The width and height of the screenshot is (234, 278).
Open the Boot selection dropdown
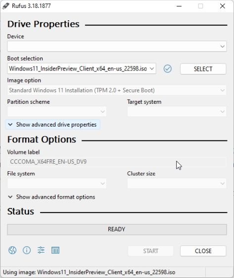coord(82,69)
